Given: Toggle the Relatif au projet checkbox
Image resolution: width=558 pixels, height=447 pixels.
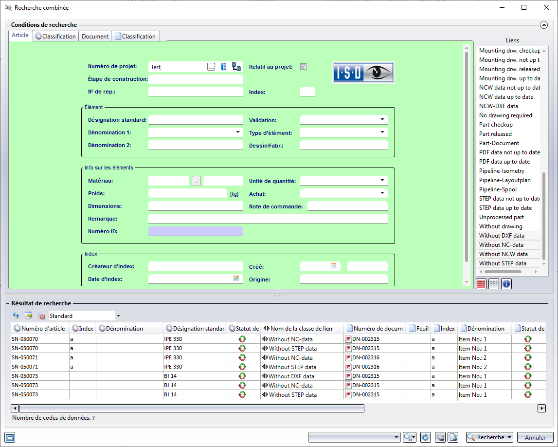Looking at the screenshot, I should 304,67.
